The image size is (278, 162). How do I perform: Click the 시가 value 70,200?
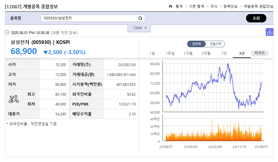point(61,65)
